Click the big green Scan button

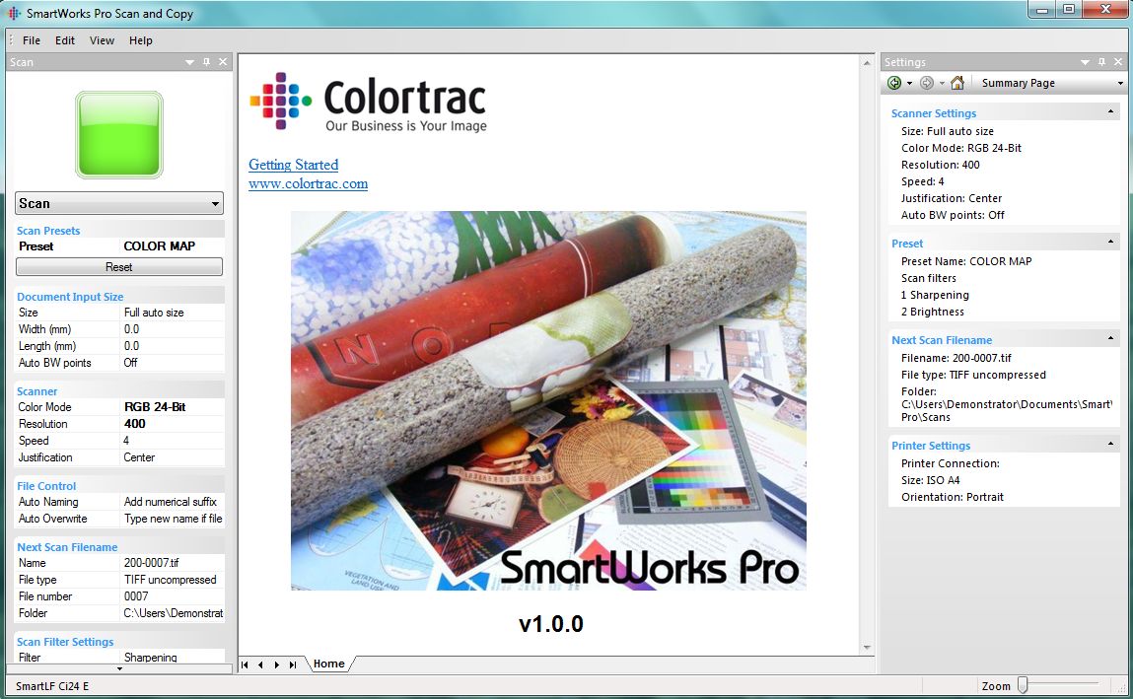119,134
